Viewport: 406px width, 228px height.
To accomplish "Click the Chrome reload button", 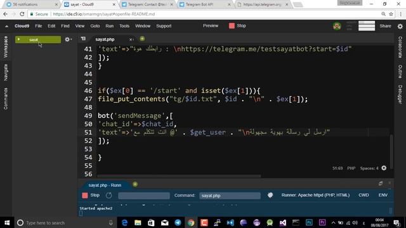I will (22, 14).
